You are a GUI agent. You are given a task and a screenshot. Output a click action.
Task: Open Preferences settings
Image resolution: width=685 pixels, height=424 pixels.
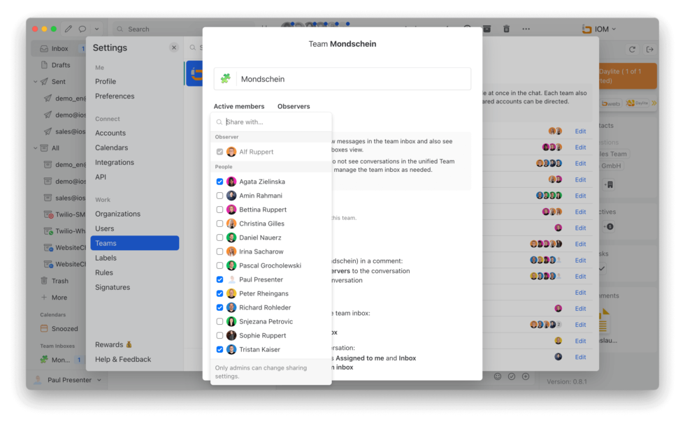115,96
